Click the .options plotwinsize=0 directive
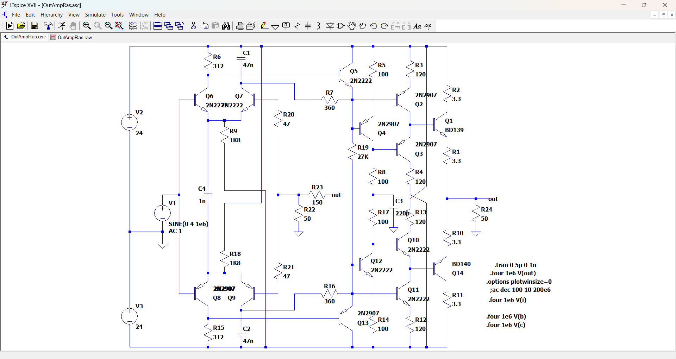 519,282
